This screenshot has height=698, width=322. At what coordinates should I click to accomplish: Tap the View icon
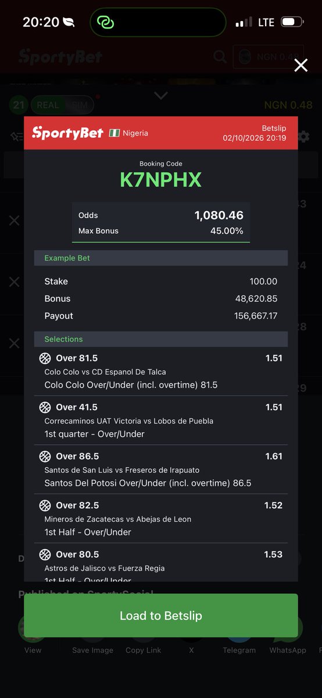tap(33, 628)
